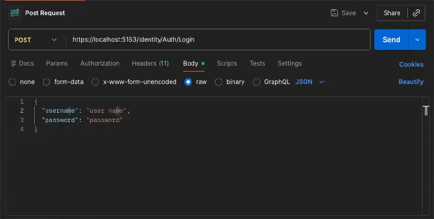
Task: Click line number 1 in the editor gutter
Action: (x=22, y=101)
